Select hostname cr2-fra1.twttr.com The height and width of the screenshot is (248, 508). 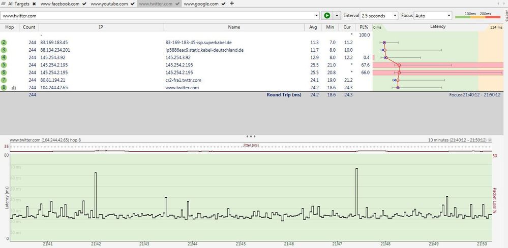184,80
